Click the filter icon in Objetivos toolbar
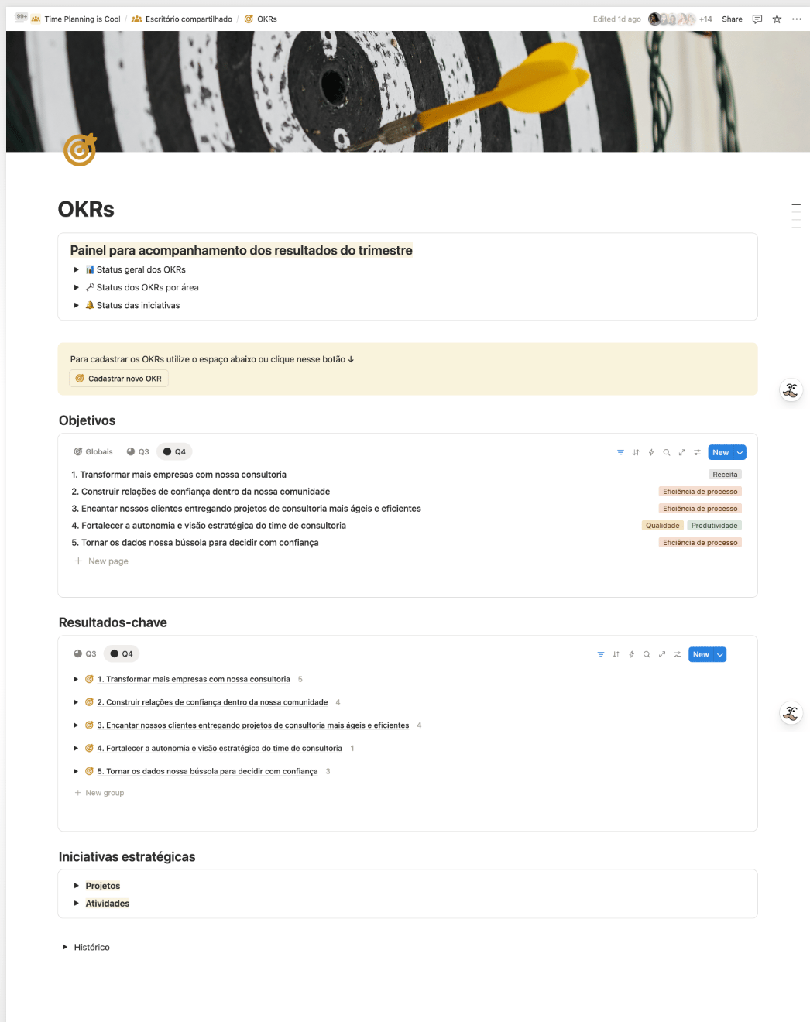Screen dimensions: 810x1022 pyautogui.click(x=620, y=452)
